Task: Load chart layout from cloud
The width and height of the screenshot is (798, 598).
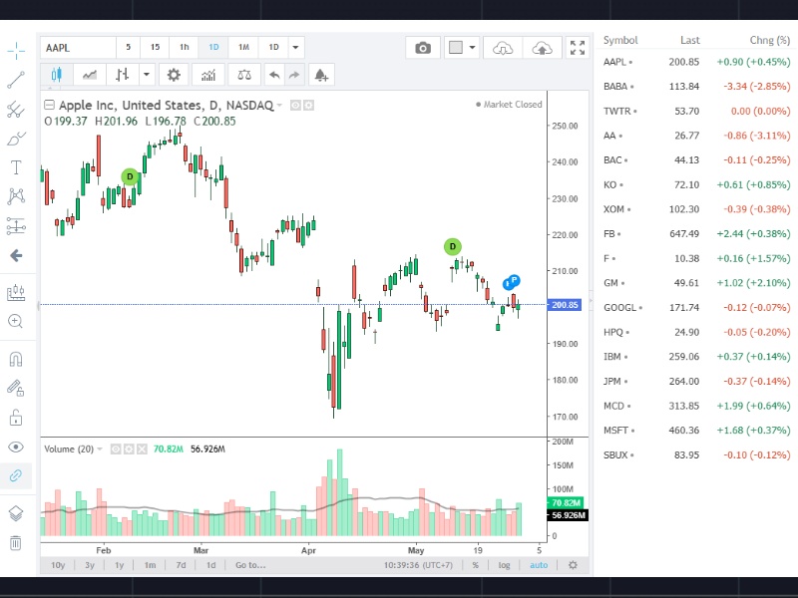Action: point(503,48)
